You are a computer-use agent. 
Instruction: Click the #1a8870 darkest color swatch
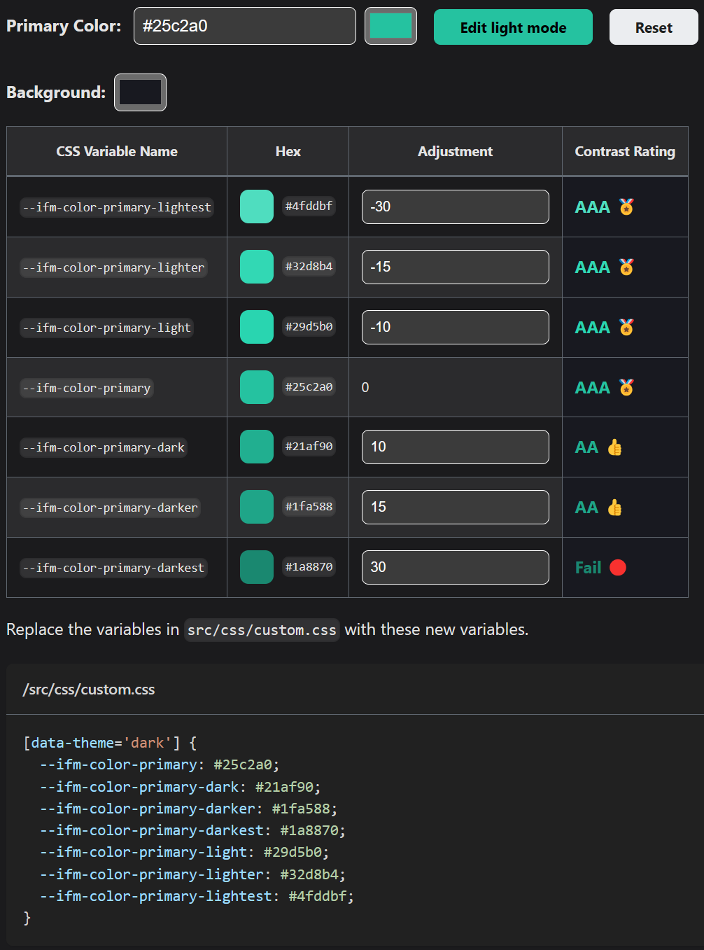[x=256, y=567]
